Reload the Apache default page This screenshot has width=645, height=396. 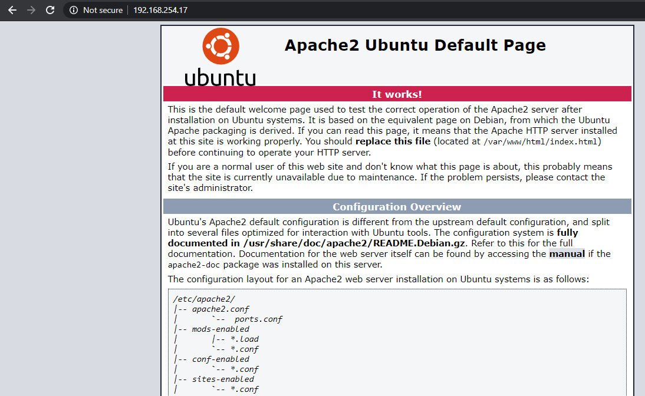pos(50,10)
